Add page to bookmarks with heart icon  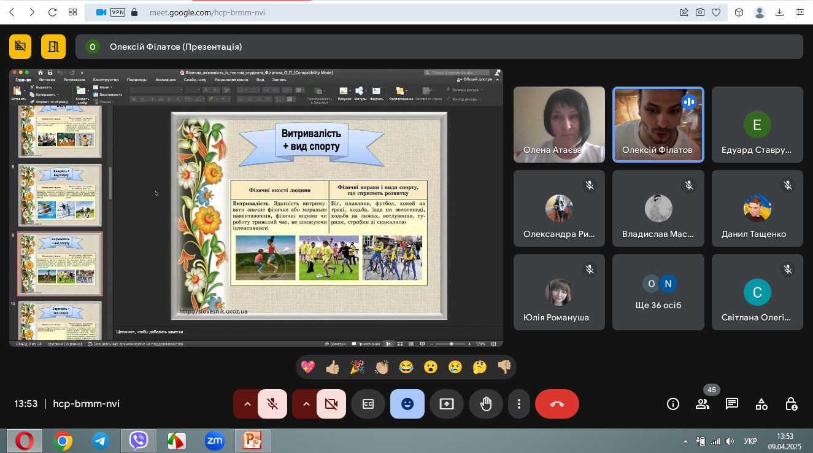click(715, 12)
